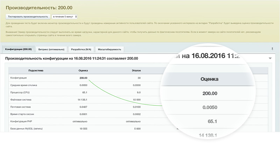280x143 pixels.
Task: Open the Битрикс (оптимально) tab
Action: pos(51,49)
